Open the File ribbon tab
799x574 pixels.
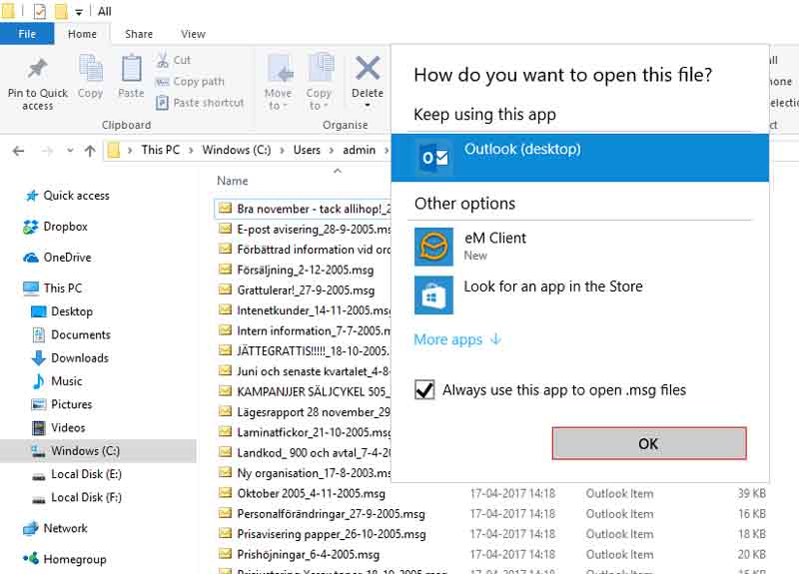pyautogui.click(x=27, y=34)
